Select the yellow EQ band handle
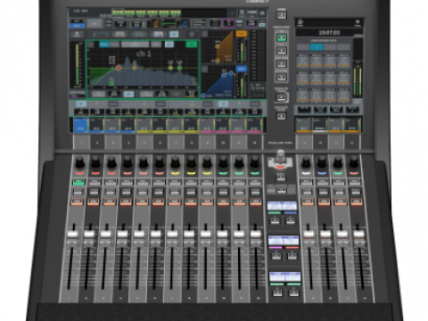The width and height of the screenshot is (428, 321). [170, 68]
